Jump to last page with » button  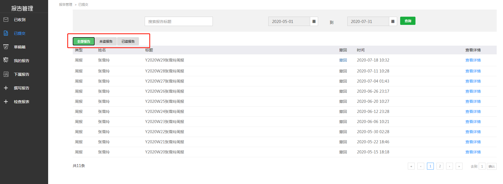click(x=459, y=166)
